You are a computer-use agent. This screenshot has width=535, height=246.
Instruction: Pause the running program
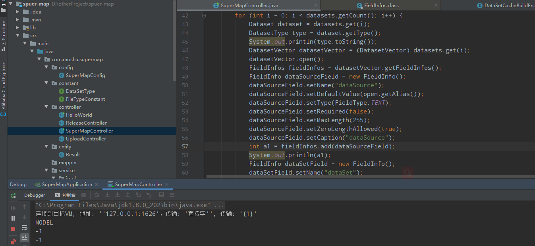point(13,218)
